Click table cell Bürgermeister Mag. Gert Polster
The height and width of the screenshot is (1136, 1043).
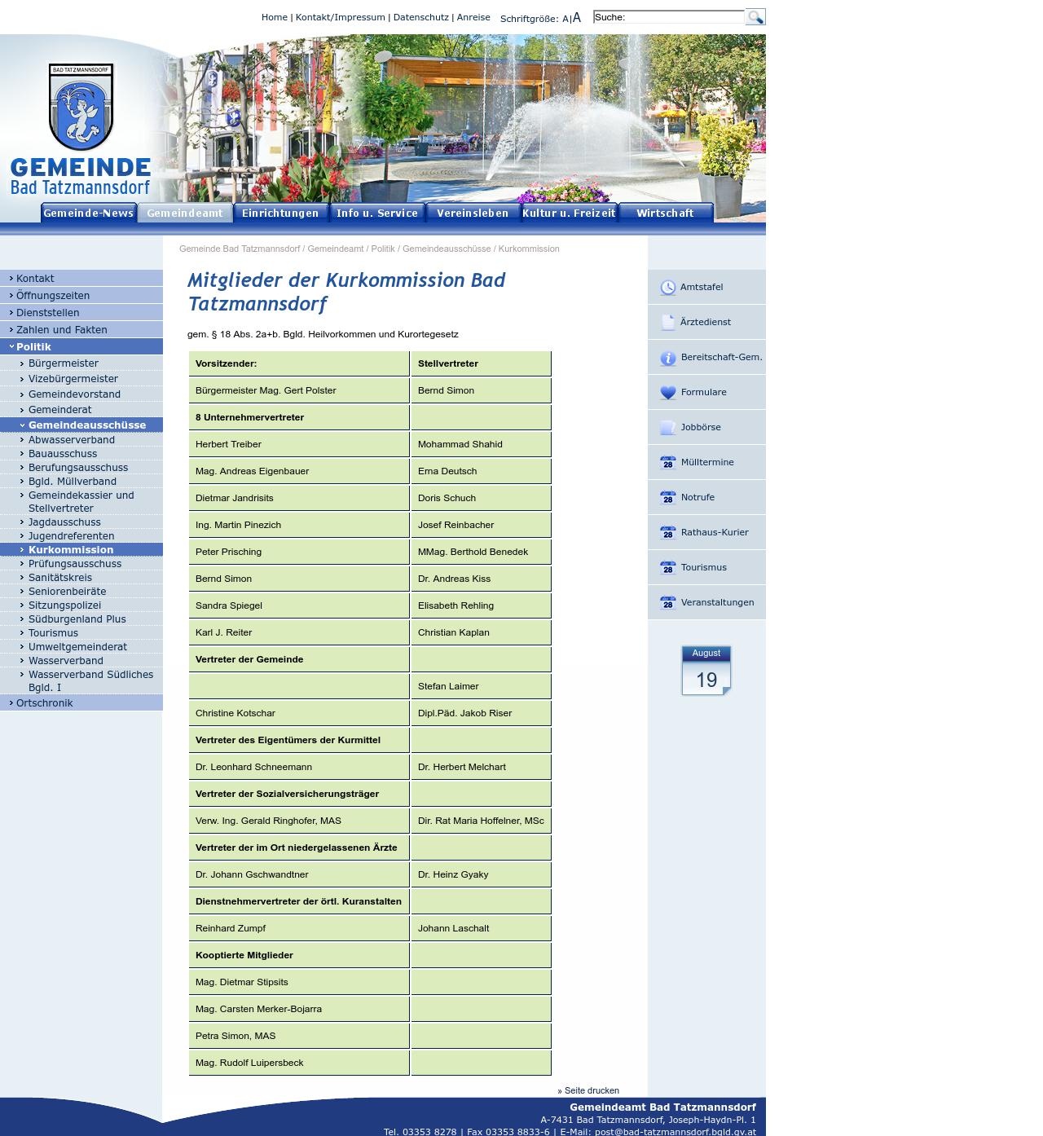pyautogui.click(x=299, y=390)
